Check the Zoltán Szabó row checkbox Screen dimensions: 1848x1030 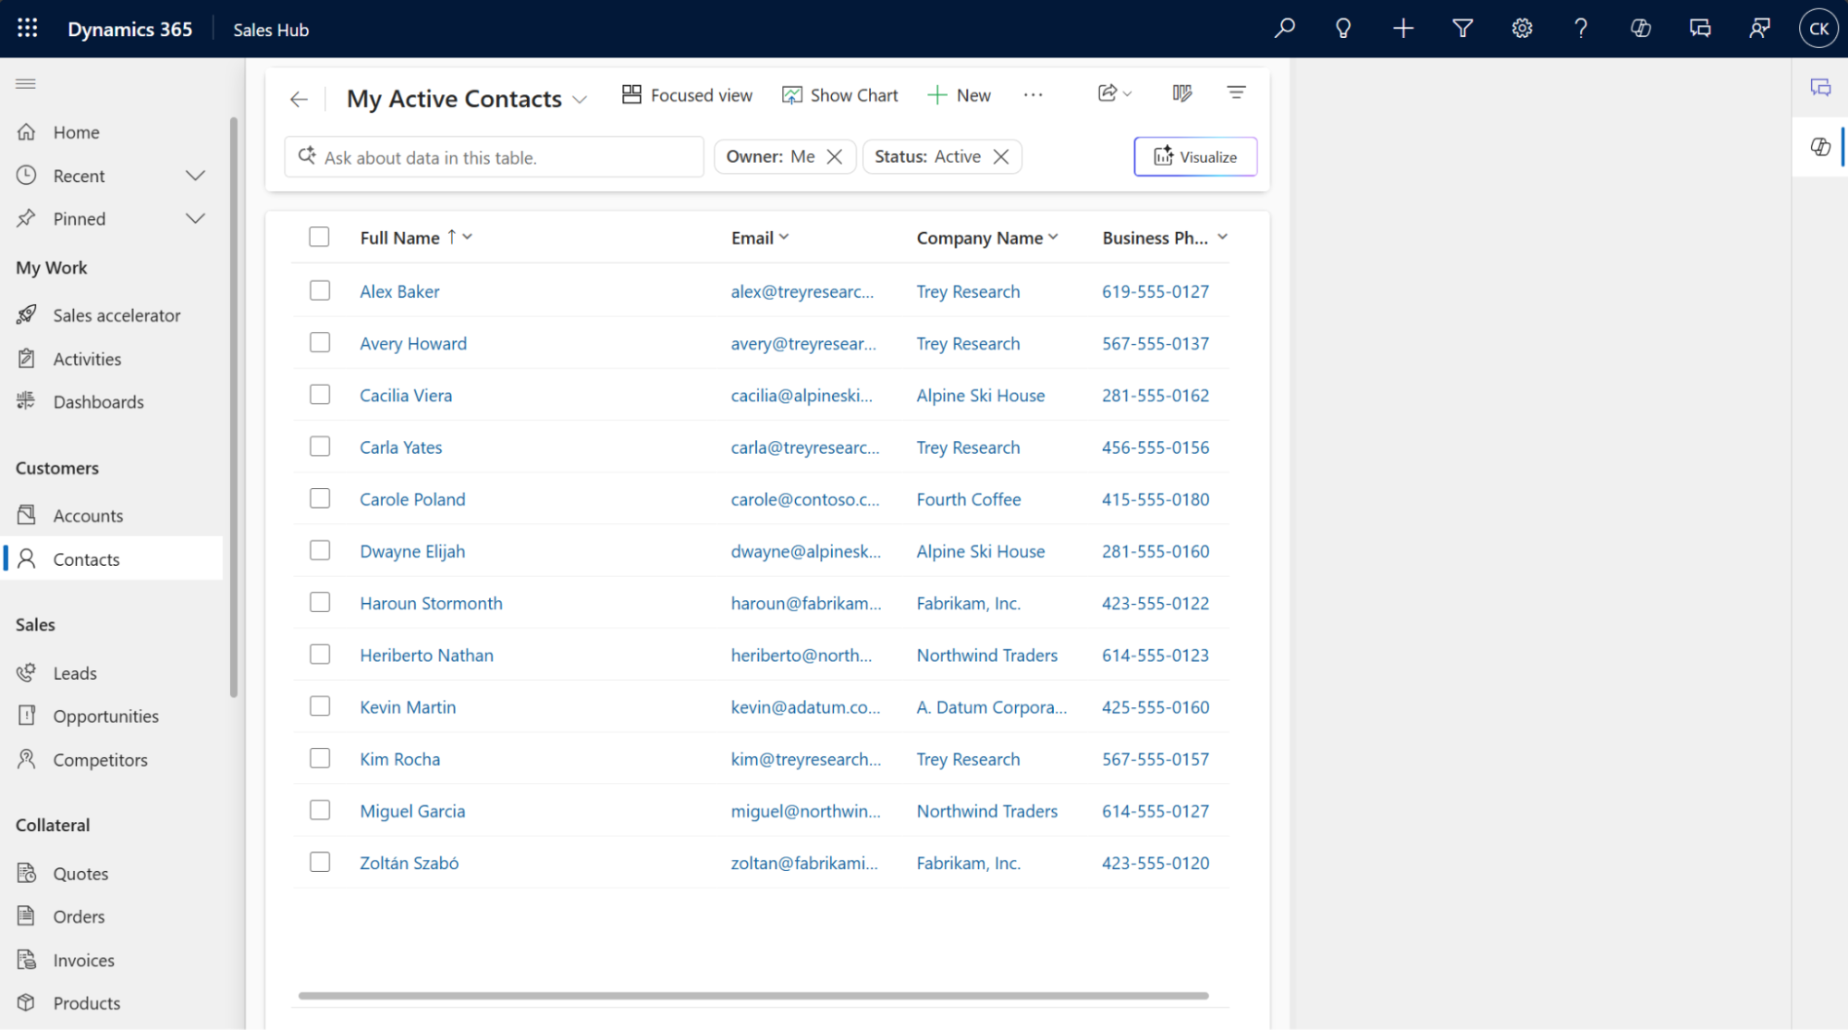pos(320,862)
